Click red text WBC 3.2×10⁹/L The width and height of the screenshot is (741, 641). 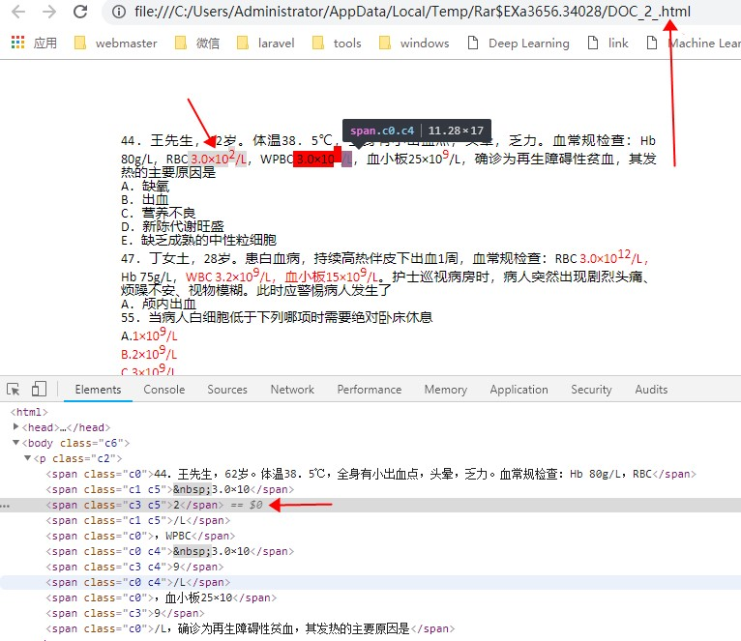coord(228,276)
